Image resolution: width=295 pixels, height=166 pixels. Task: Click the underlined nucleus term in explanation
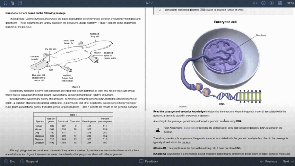[x=186, y=142]
